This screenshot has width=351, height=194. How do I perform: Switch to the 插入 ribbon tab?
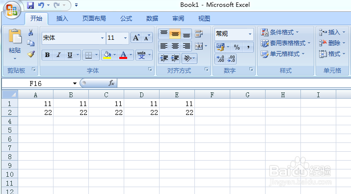click(62, 18)
